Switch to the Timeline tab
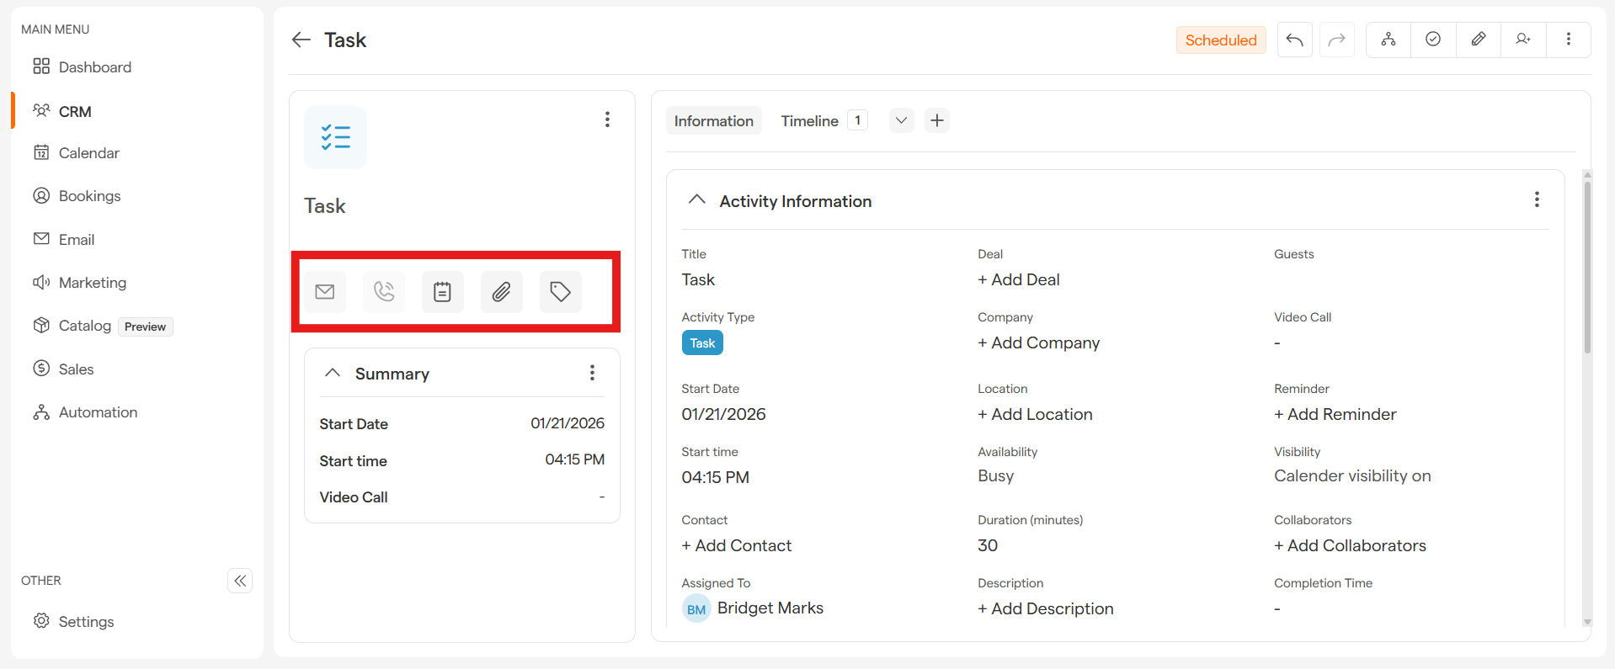 point(809,121)
